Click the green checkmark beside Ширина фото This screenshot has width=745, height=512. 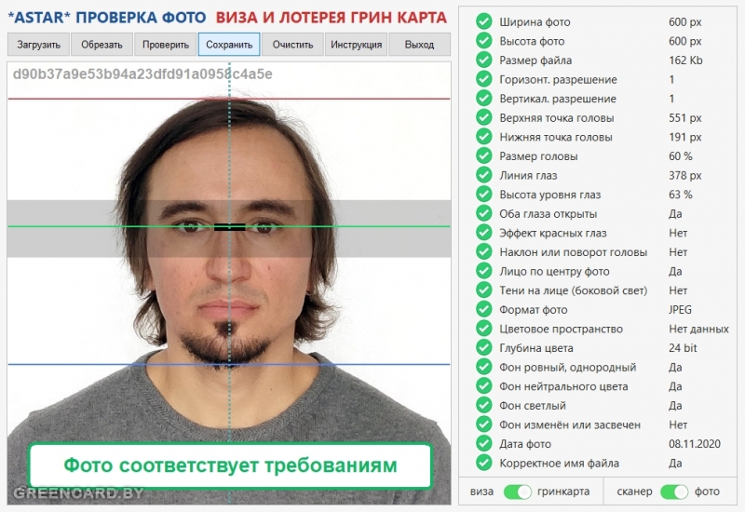(483, 21)
